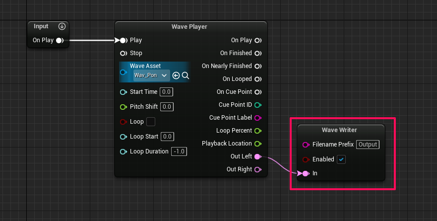Screen dimensions: 437x221
Task: Click the Filename Prefix input pin
Action: [306, 145]
